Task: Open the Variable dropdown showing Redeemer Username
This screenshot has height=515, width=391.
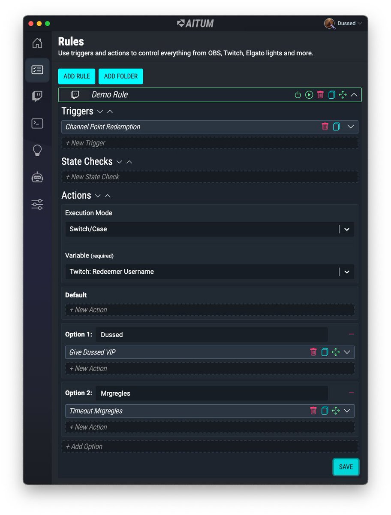Action: (x=346, y=271)
